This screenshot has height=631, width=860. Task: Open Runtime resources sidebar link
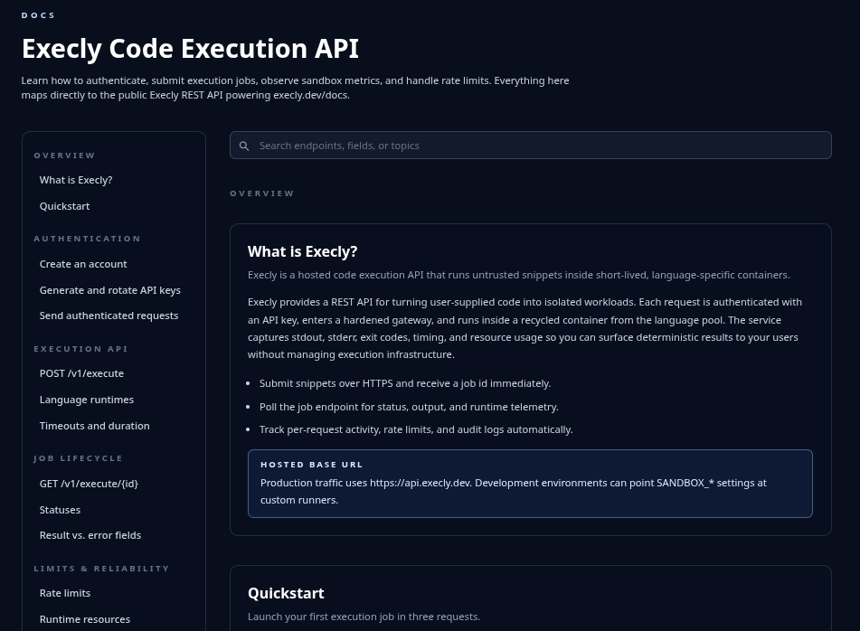click(x=84, y=619)
